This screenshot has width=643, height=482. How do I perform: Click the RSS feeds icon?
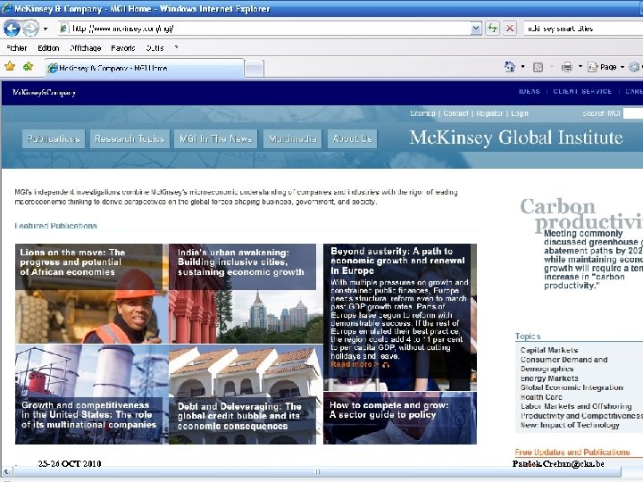538,67
